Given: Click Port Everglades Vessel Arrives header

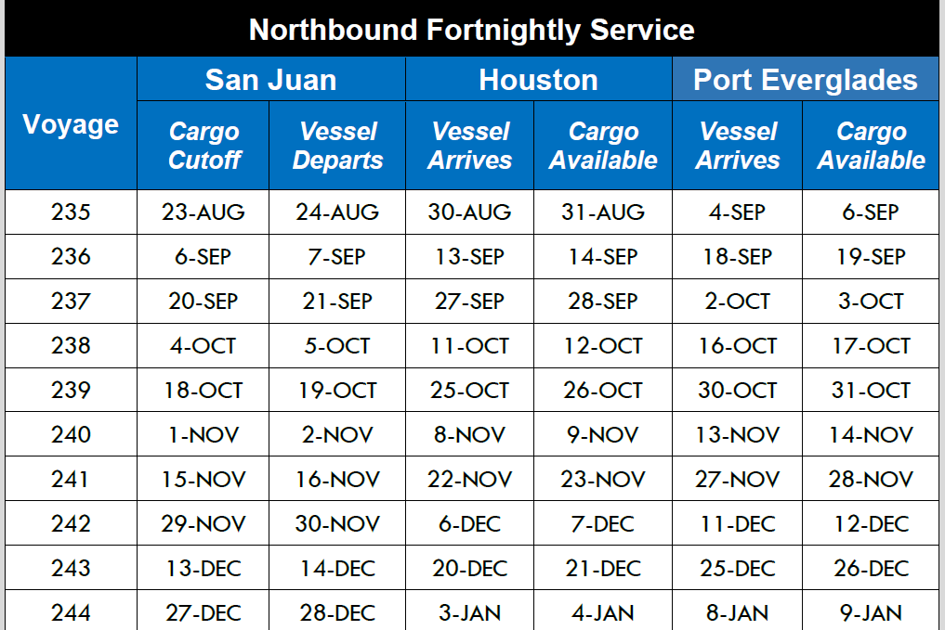Looking at the screenshot, I should 738,146.
